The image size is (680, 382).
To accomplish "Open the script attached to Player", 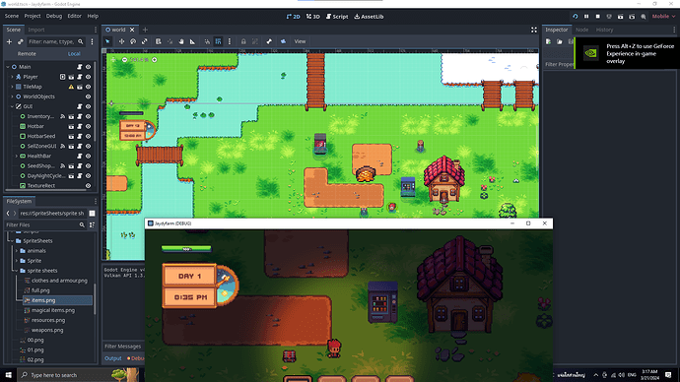I will [80, 77].
